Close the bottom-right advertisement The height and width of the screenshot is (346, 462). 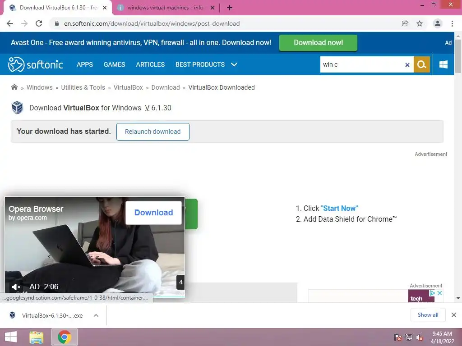[x=439, y=293]
